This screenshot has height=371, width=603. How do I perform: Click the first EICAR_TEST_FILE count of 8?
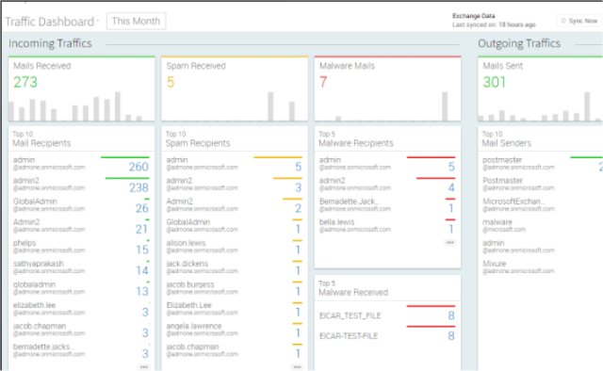(451, 315)
